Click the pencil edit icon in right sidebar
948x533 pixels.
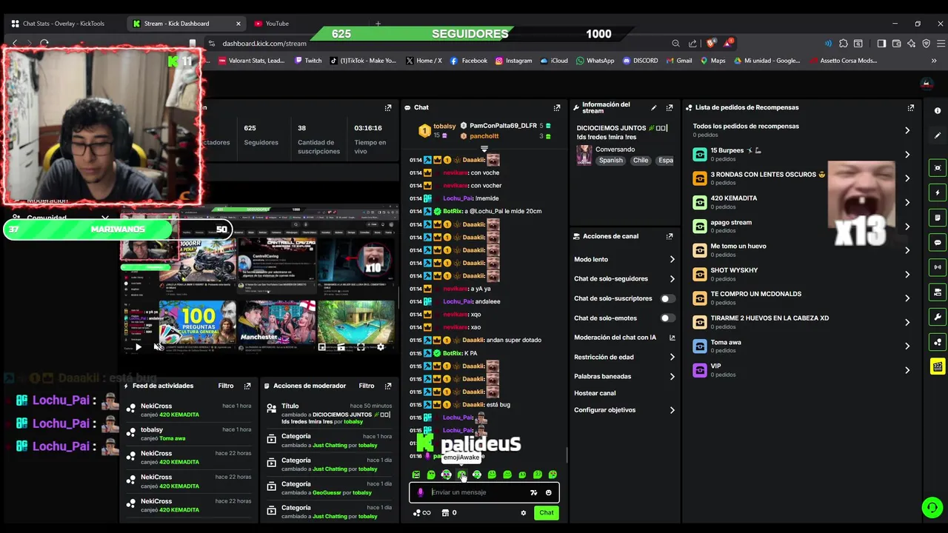[938, 135]
